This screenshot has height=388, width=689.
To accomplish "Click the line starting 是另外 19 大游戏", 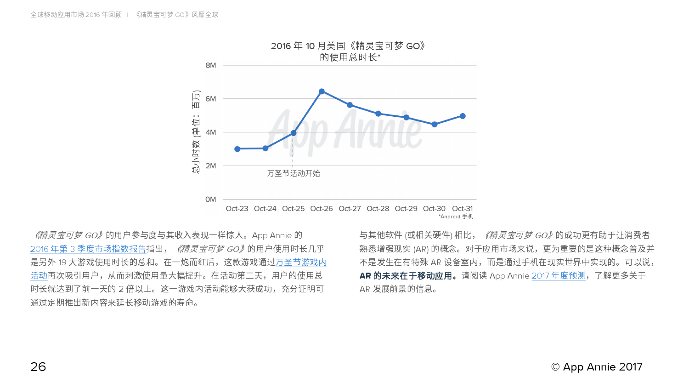I will [x=179, y=262].
